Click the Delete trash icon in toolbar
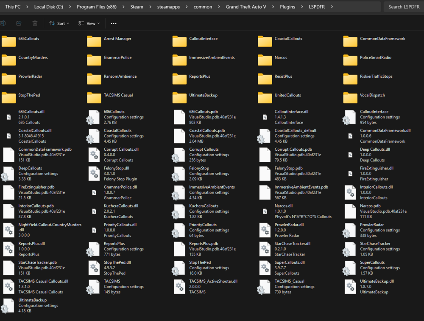Viewport: 424px width, 321px height. 35,23
